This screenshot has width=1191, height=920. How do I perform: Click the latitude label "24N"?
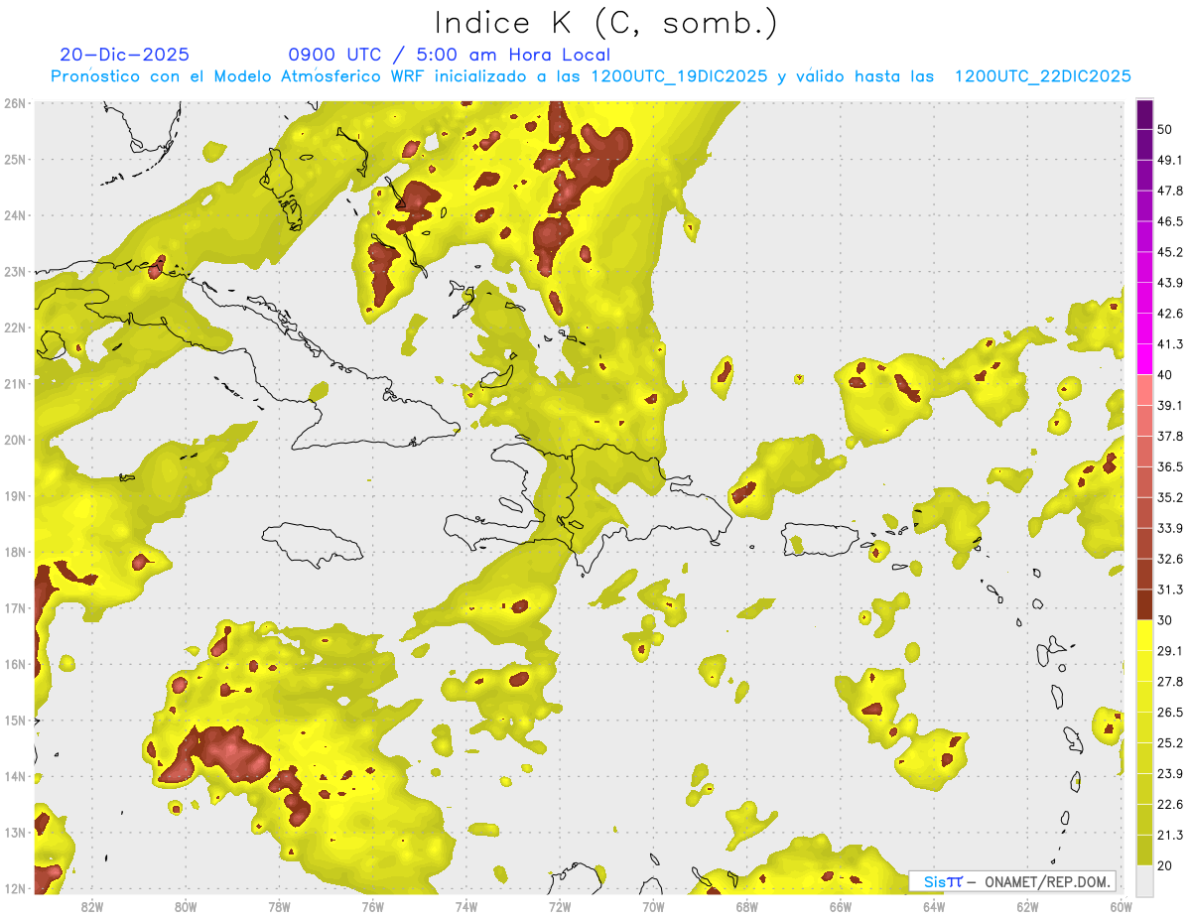pyautogui.click(x=15, y=215)
